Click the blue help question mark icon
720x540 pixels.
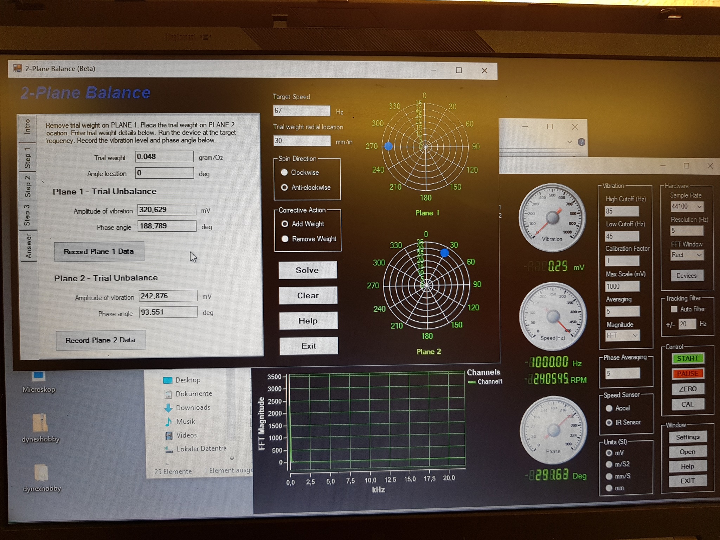pos(581,142)
